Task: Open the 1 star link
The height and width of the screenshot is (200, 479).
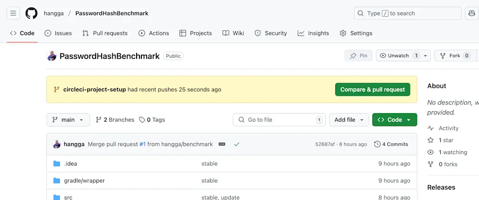Action: click(x=440, y=140)
